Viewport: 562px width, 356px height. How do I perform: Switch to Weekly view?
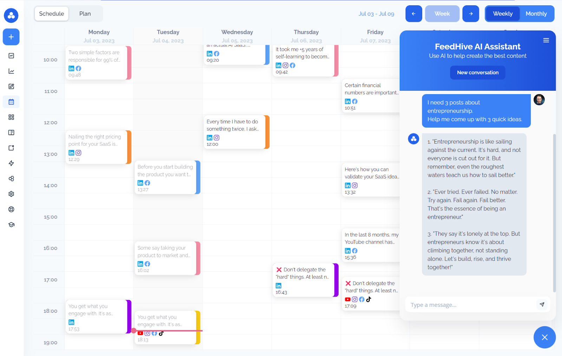502,13
